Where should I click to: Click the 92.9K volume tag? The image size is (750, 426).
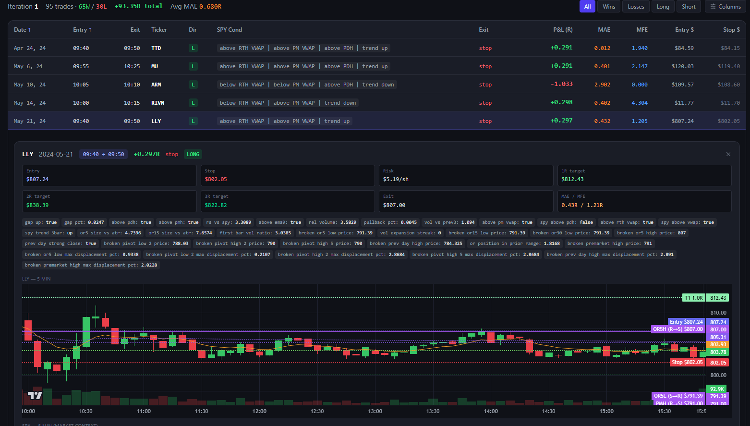[716, 389]
